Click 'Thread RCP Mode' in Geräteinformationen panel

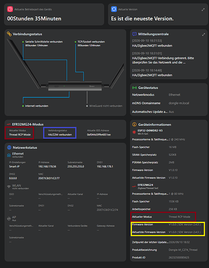[180, 217]
